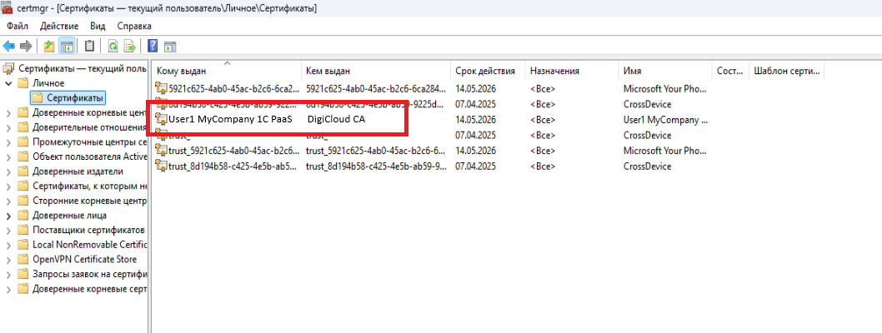Toggle the action pane icon in toolbar

[x=169, y=46]
